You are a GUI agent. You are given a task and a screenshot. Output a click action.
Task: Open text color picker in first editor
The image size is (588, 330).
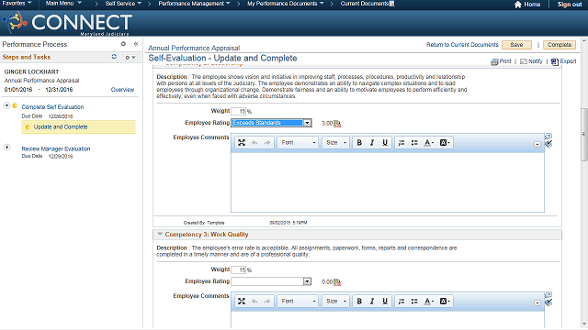click(428, 143)
